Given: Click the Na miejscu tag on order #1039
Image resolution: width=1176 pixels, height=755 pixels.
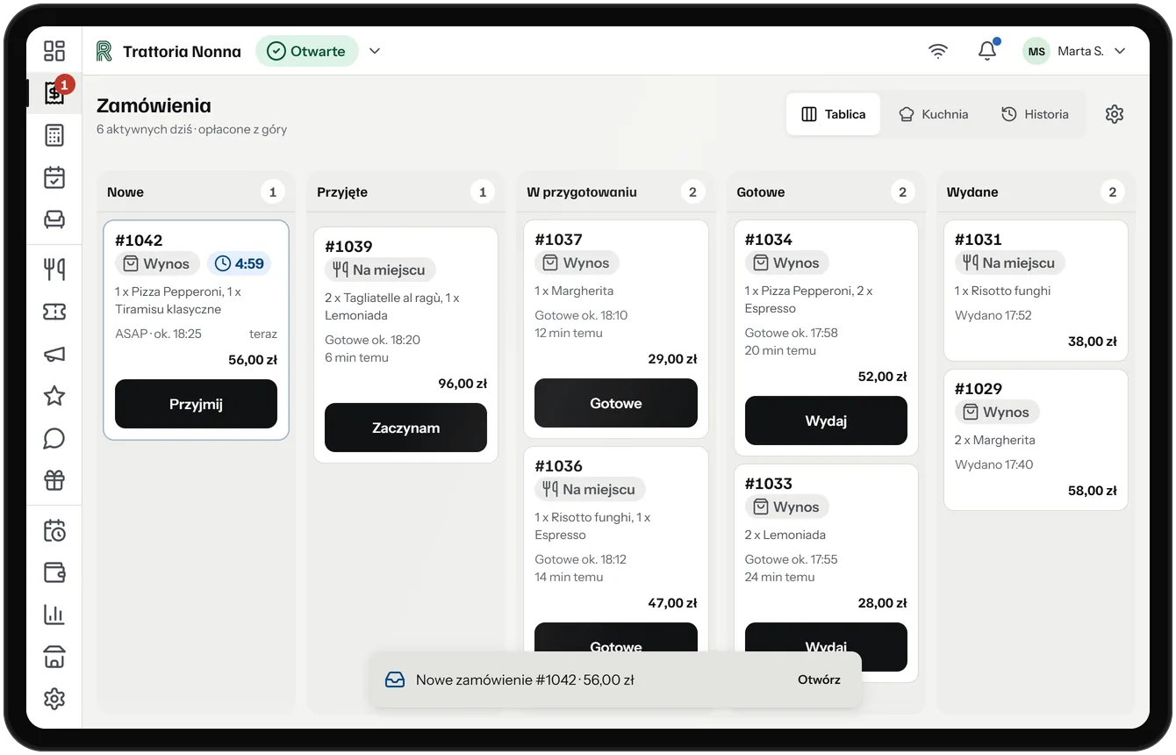Looking at the screenshot, I should click(380, 270).
